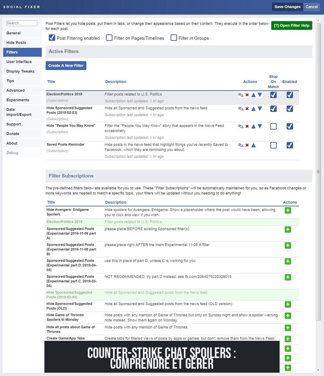Screen dimensions: 324x376
Task: Click the scrollbar up arrow
Action: click(318, 21)
